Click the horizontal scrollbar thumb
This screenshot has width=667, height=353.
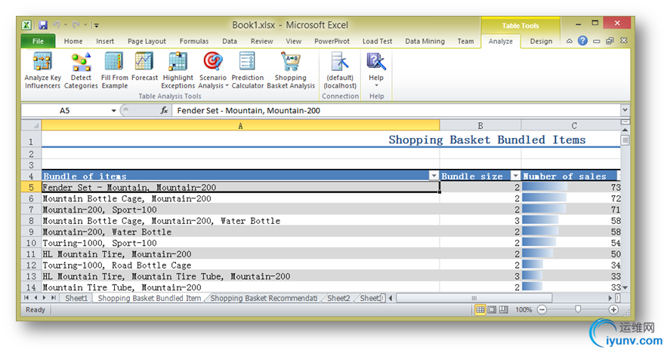click(x=474, y=298)
